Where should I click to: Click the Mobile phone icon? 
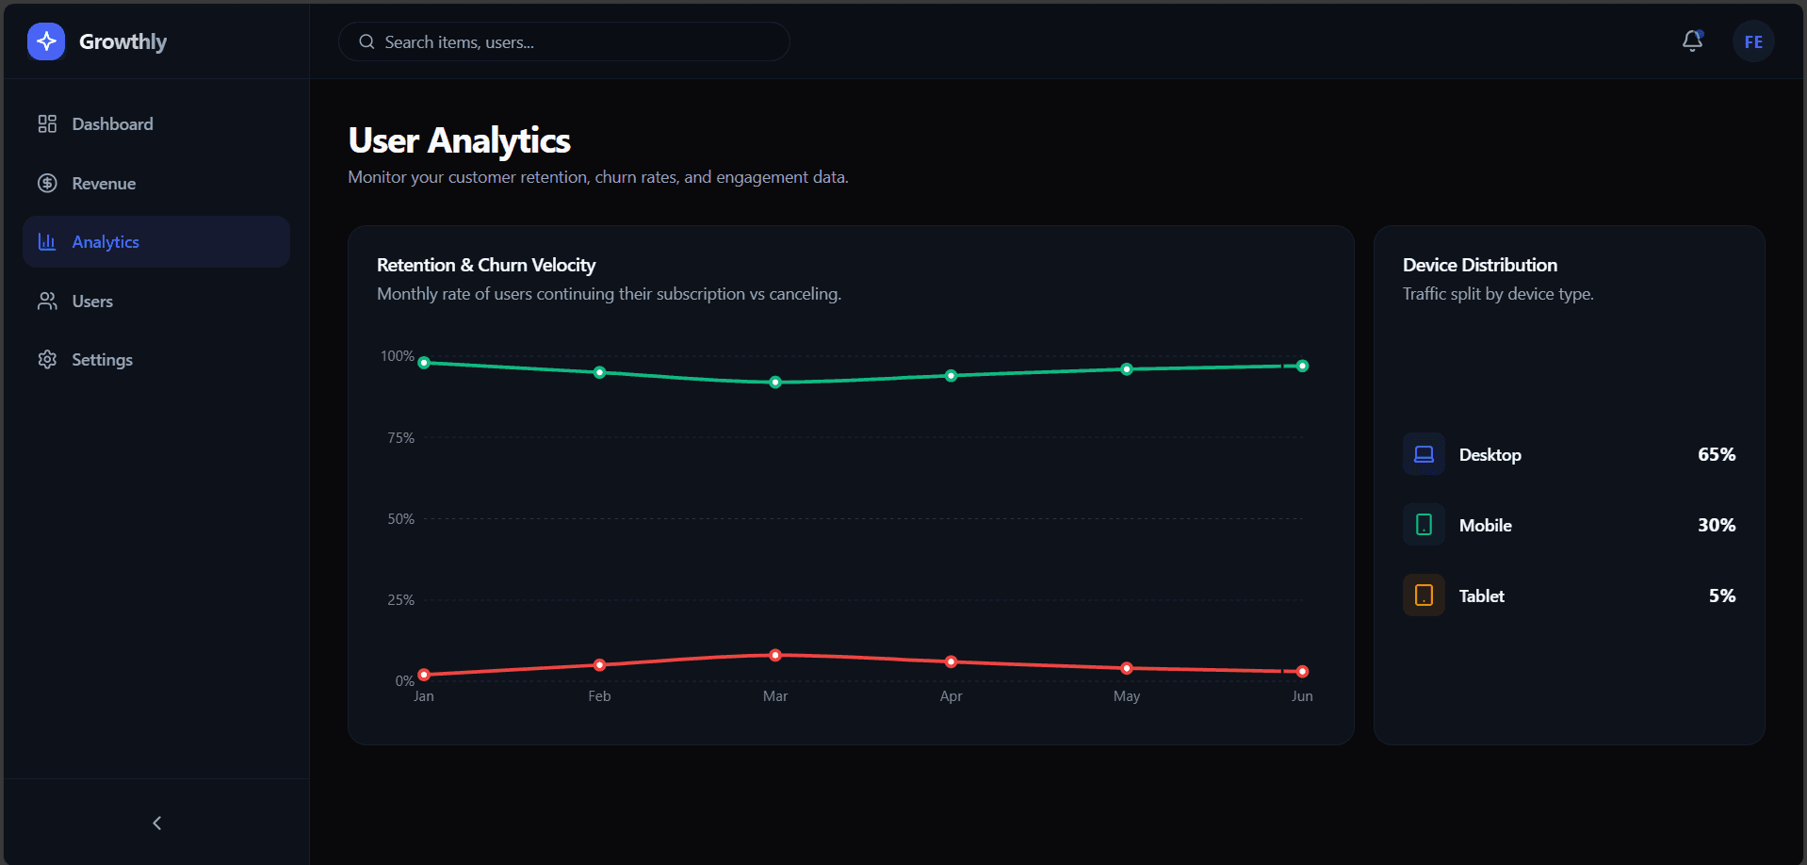coord(1424,525)
